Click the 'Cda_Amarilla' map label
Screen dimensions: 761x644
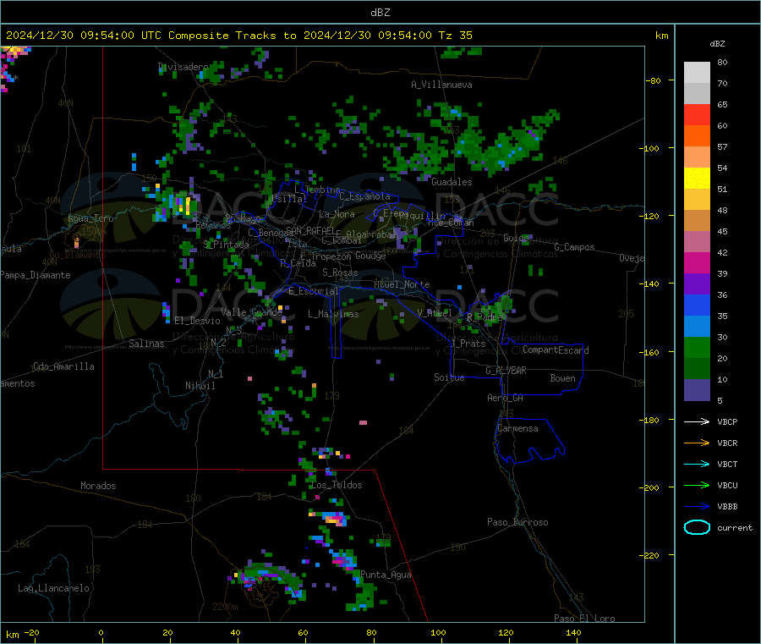[63, 366]
